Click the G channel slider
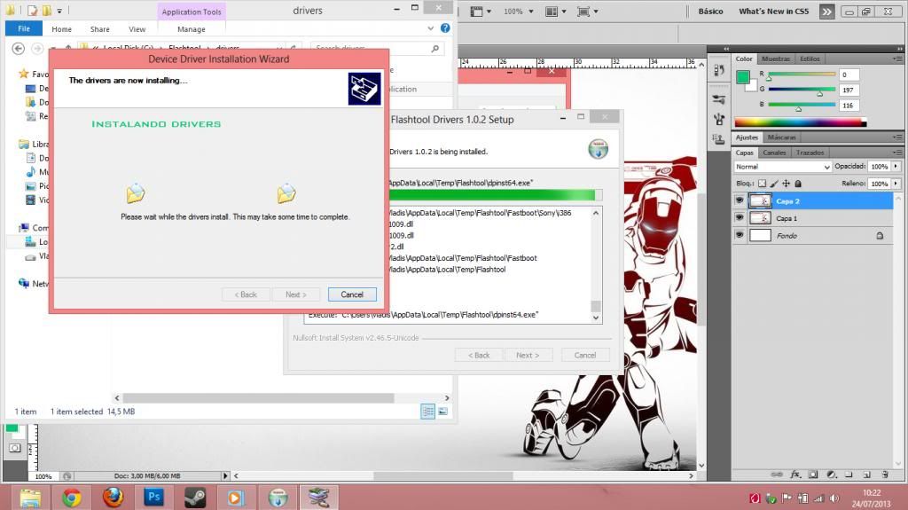Screen dimensions: 908x510 click(x=802, y=90)
